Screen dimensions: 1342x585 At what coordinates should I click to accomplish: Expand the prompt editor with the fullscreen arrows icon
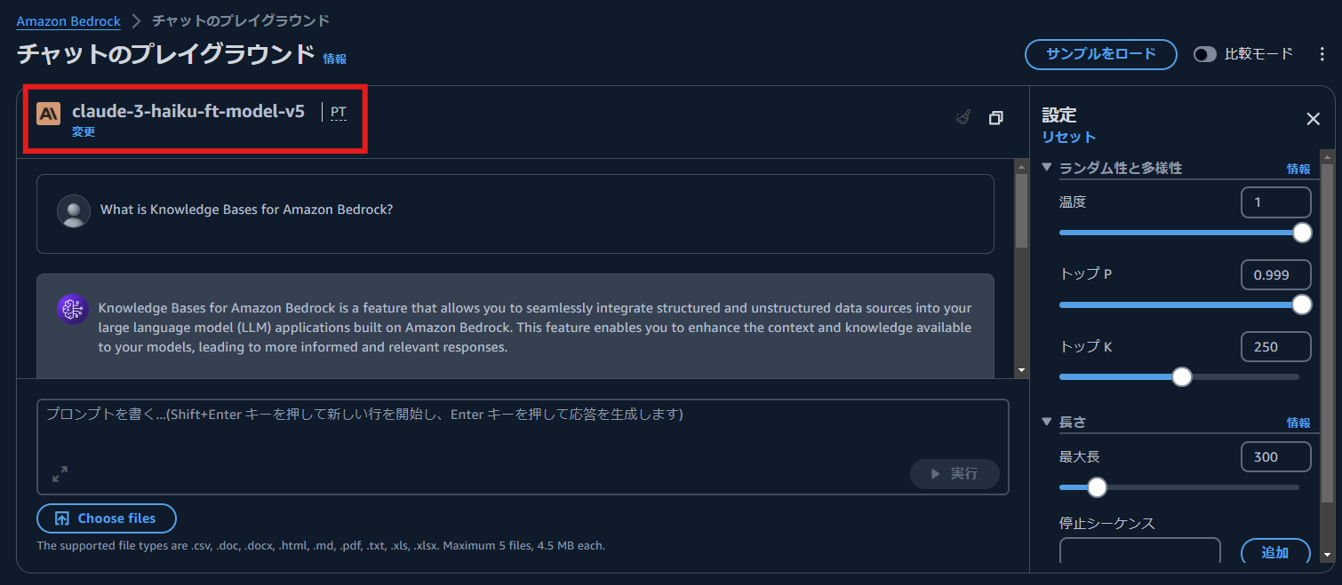click(x=60, y=474)
